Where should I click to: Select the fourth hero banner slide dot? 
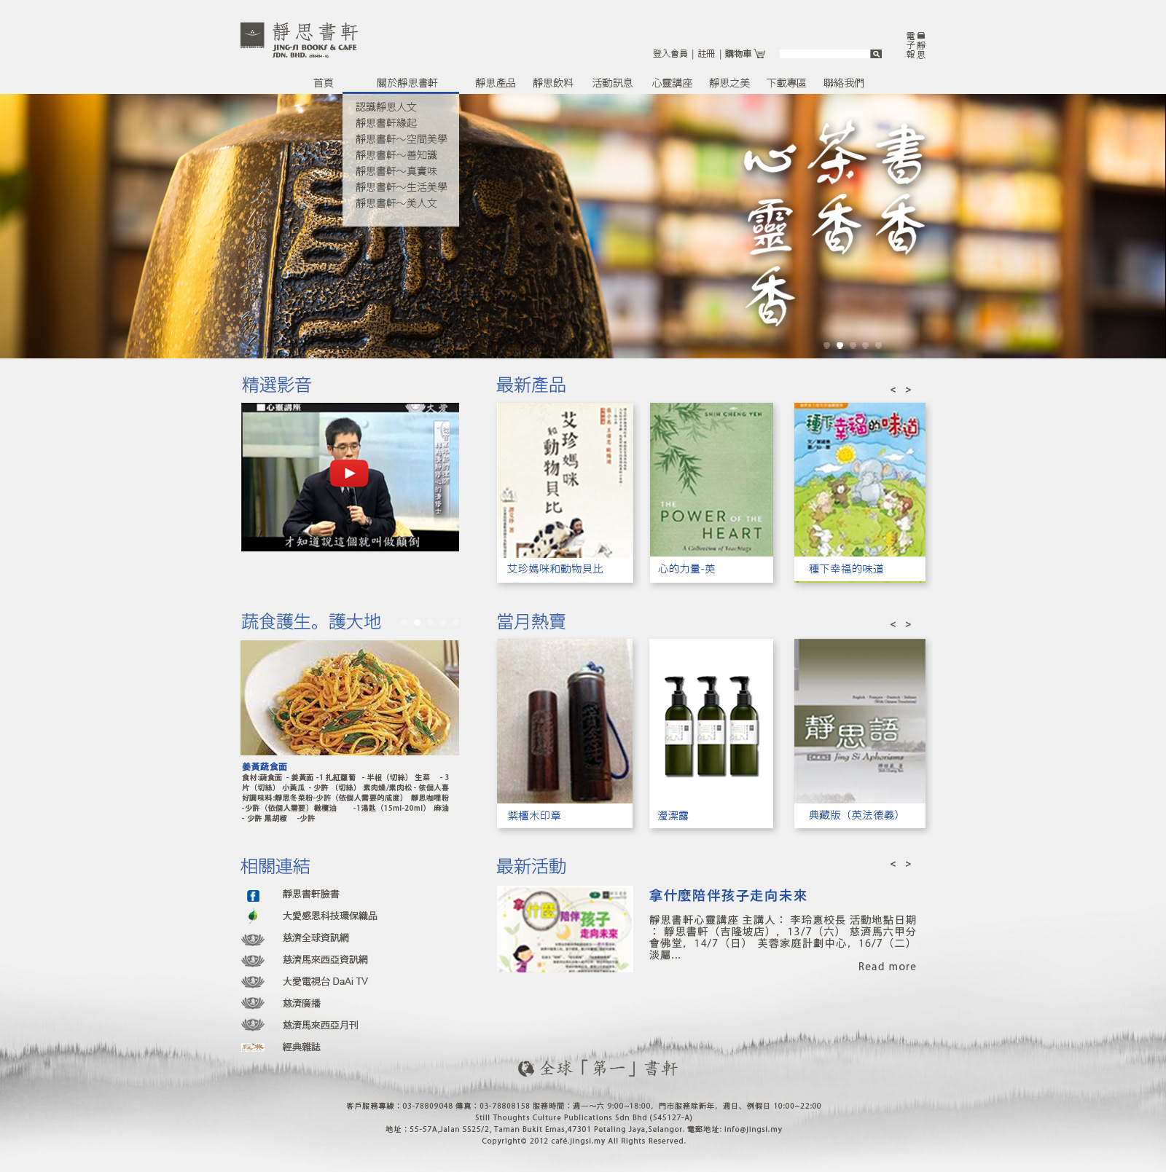(x=865, y=345)
